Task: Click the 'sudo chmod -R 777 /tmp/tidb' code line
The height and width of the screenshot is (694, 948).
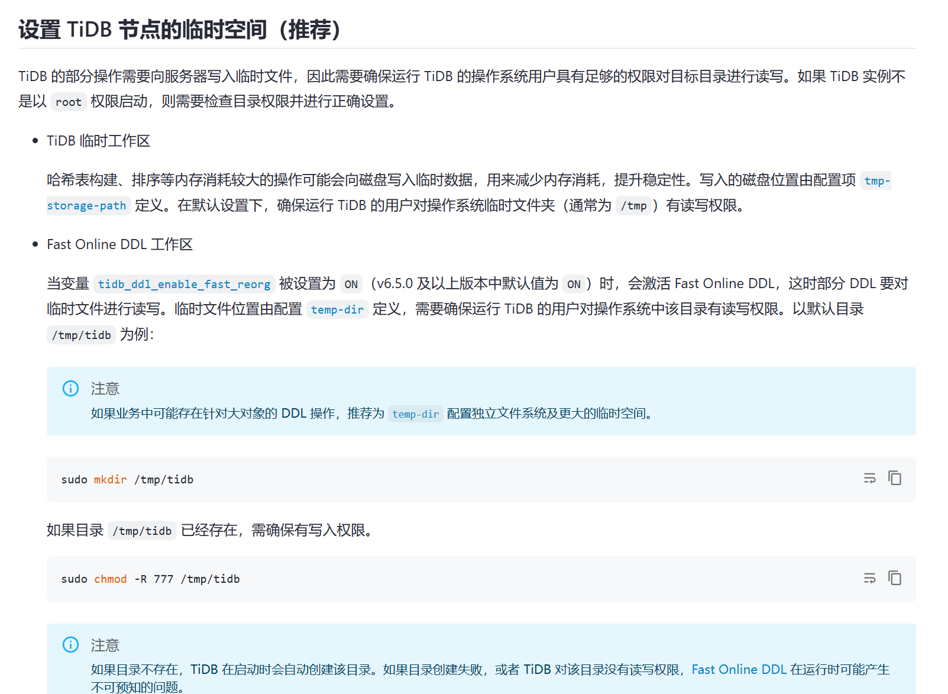Action: point(150,579)
